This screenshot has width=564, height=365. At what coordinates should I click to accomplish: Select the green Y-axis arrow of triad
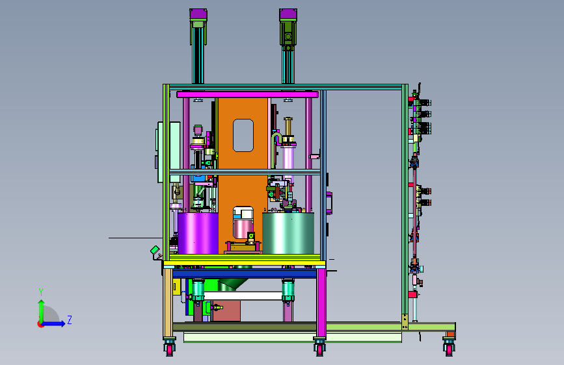[42, 310]
